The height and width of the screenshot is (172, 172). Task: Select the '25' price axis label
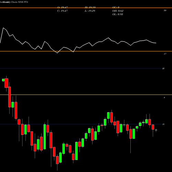163,68
